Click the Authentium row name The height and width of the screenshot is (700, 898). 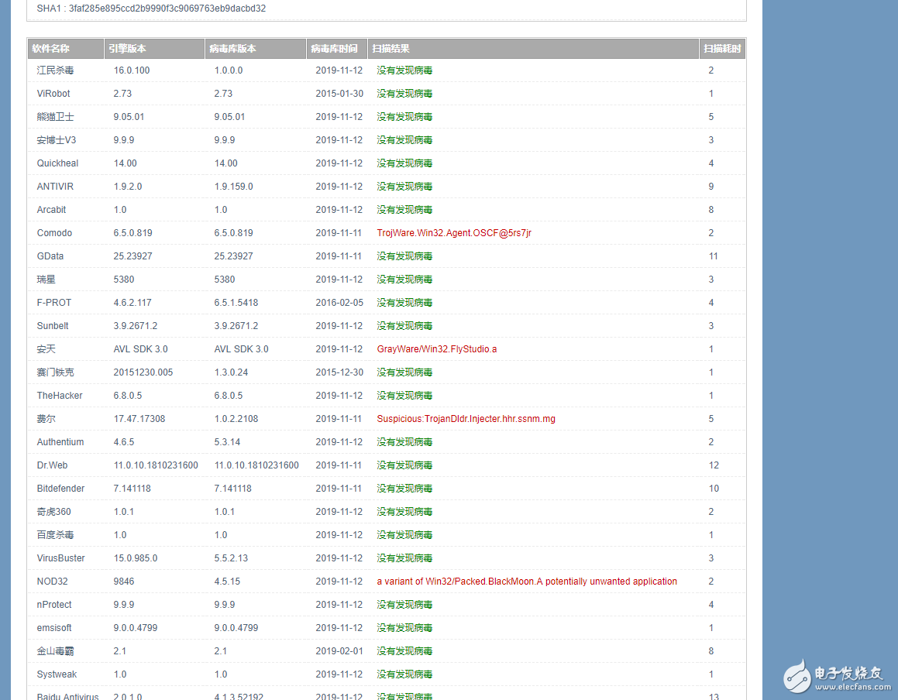(x=60, y=442)
